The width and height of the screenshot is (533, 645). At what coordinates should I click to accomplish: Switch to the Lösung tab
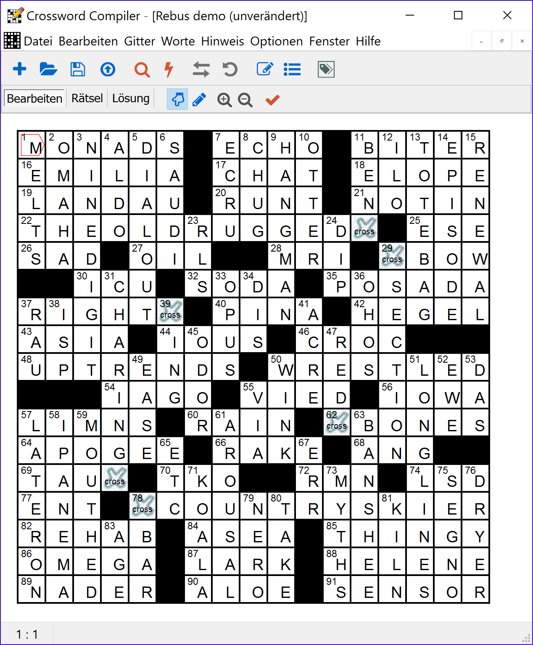(131, 98)
